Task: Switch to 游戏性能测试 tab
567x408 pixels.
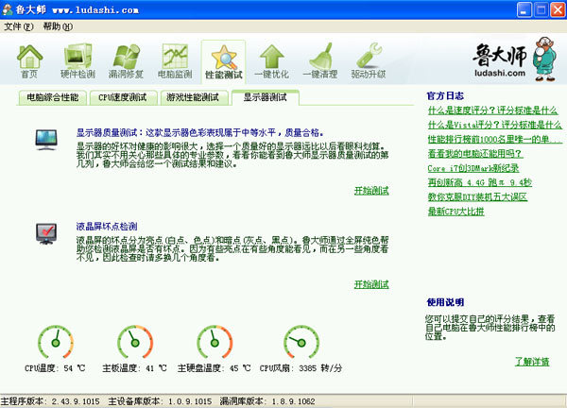Action: tap(193, 97)
